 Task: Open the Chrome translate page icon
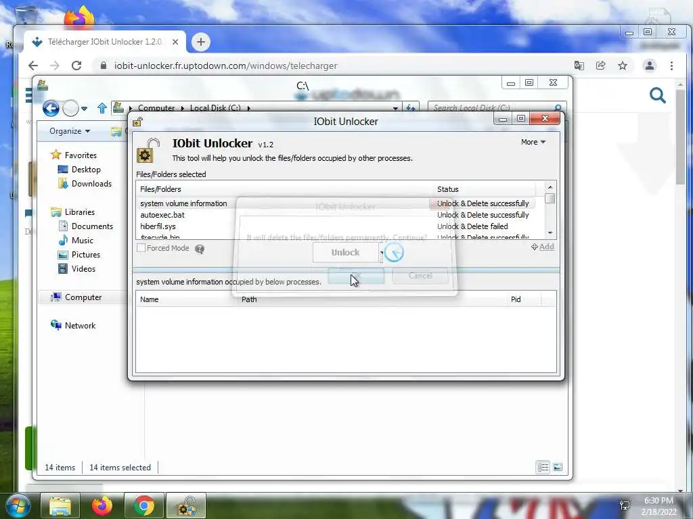579,66
